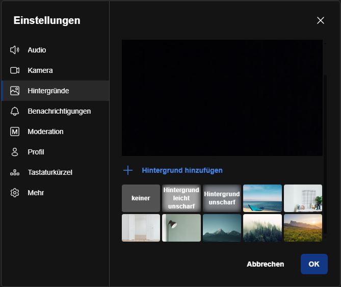Choose the beach with boat background
This screenshot has height=287, width=341.
coord(263,198)
